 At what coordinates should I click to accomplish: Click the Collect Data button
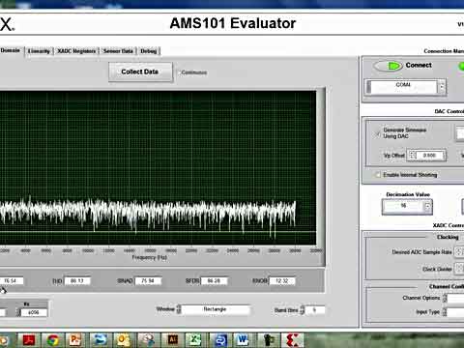pyautogui.click(x=140, y=72)
